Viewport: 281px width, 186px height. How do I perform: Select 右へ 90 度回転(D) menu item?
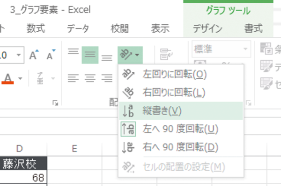(181, 147)
